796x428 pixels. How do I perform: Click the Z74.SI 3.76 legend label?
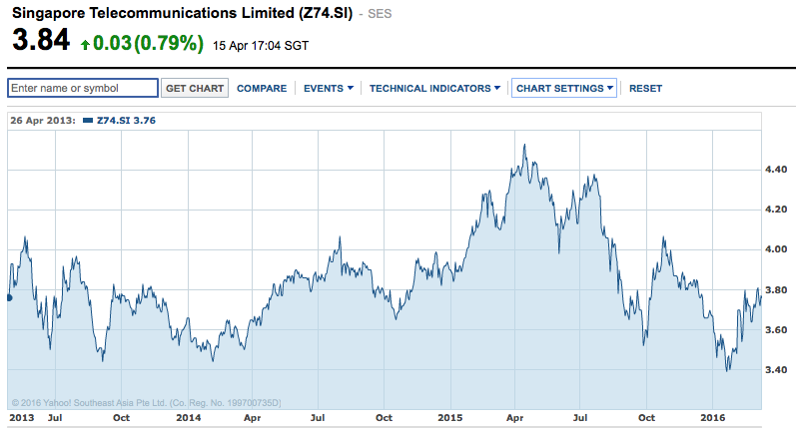pos(126,121)
